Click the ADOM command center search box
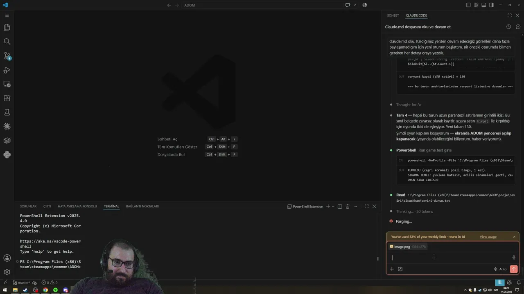The image size is (524, 294). (262, 5)
